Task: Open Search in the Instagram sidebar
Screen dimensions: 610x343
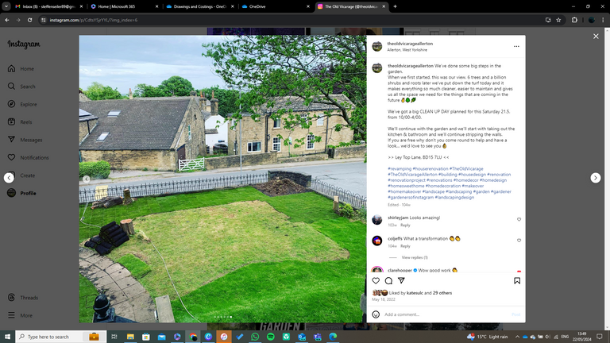Action: [21, 87]
